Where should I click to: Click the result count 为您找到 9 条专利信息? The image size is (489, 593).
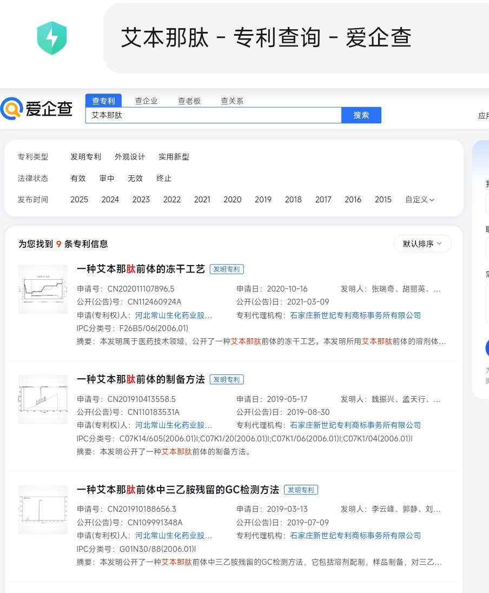pos(63,244)
